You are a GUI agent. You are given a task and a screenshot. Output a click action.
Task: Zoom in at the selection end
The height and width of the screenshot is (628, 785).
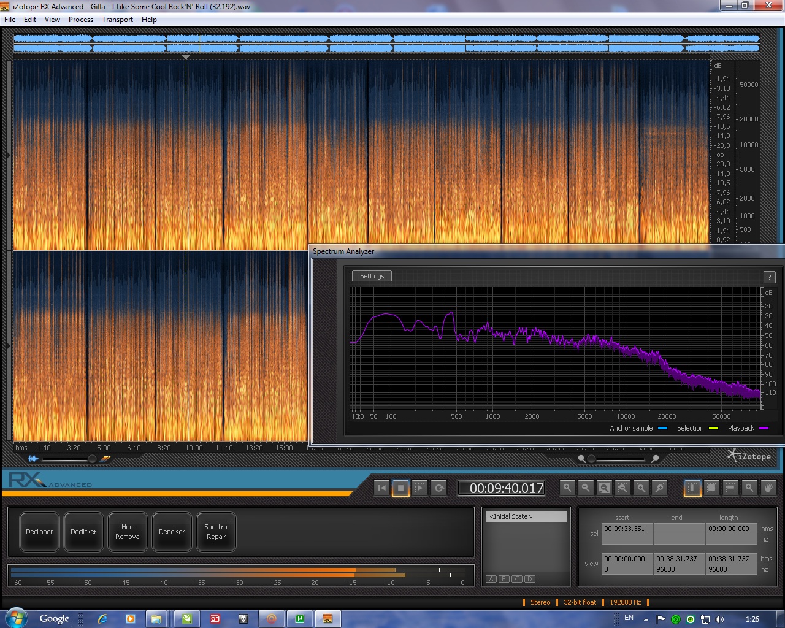pyautogui.click(x=659, y=488)
